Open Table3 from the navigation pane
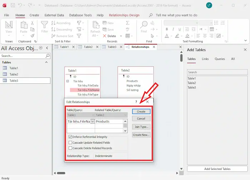 14,81
